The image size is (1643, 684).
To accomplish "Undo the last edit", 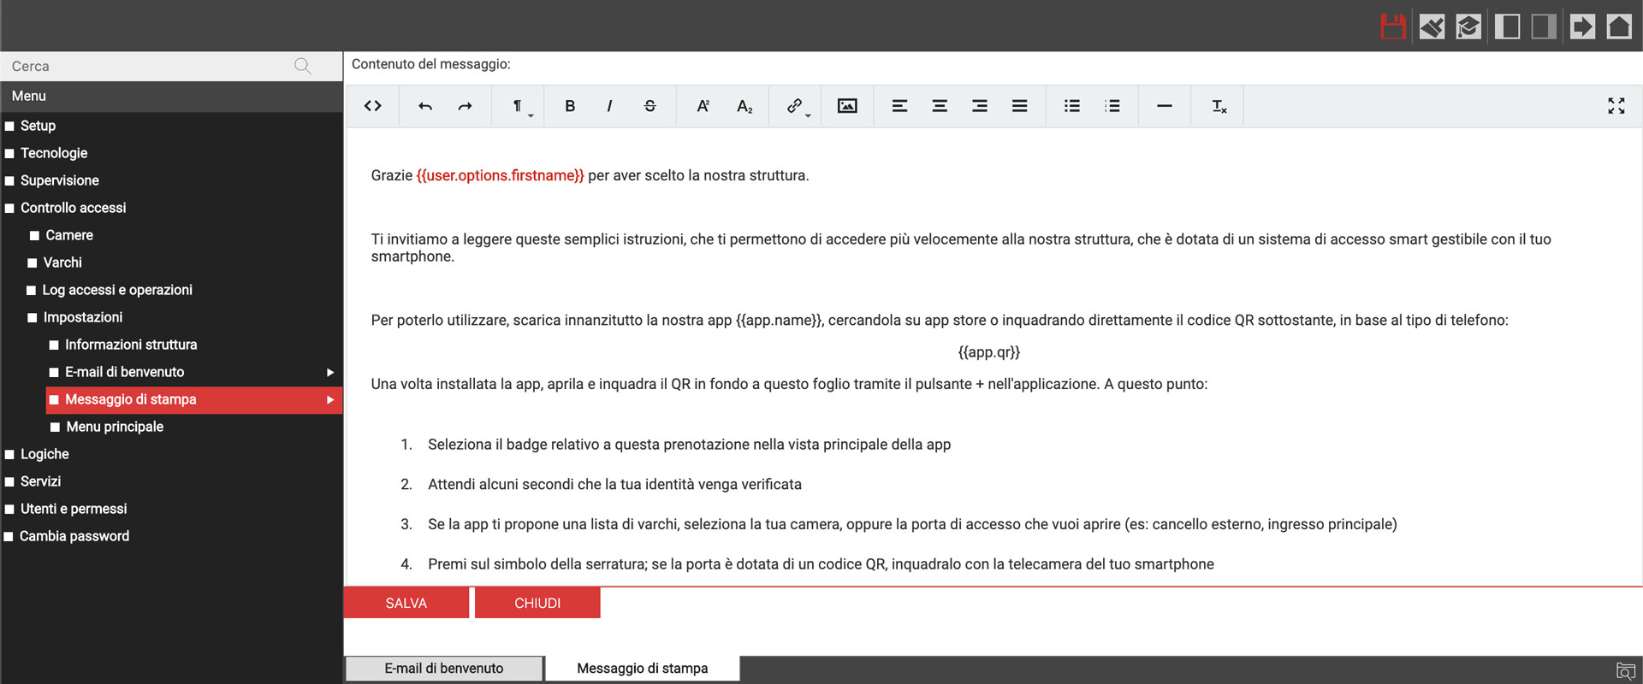I will [425, 106].
